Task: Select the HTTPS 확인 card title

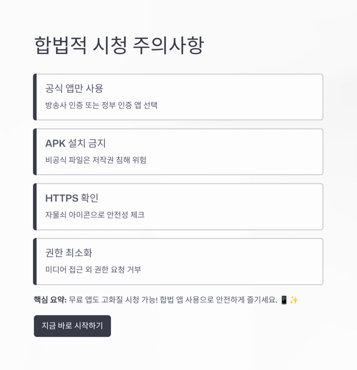Action: (72, 198)
